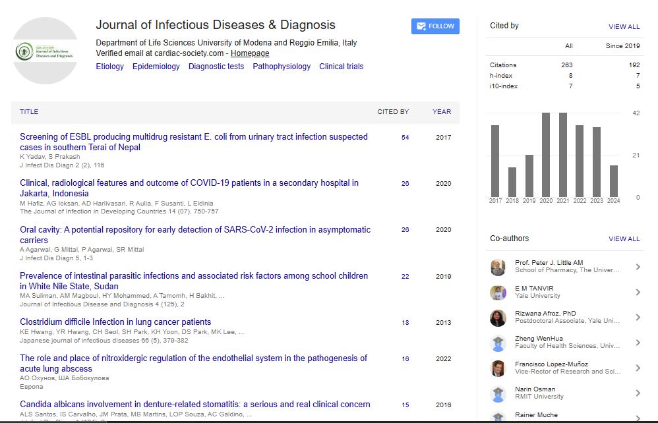Open Rizwana Afroz avatar photo
The width and height of the screenshot is (658, 423).
[498, 318]
